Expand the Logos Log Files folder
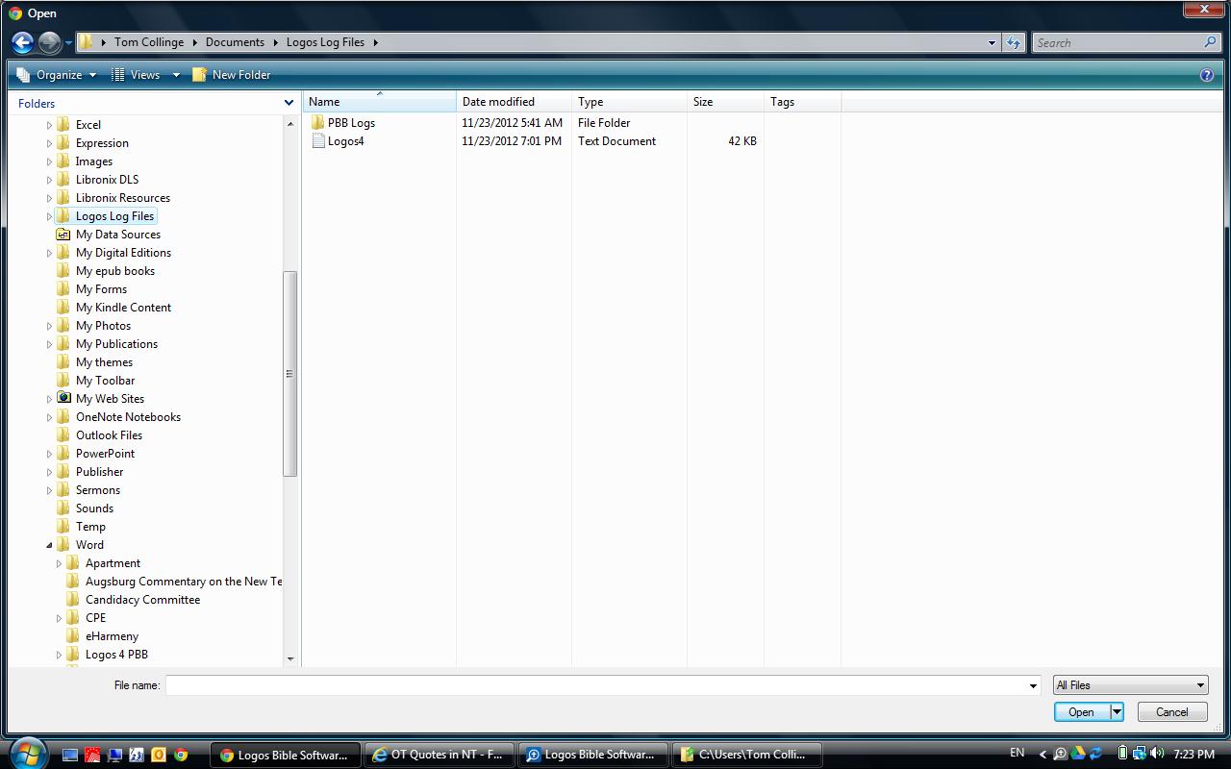 point(50,216)
